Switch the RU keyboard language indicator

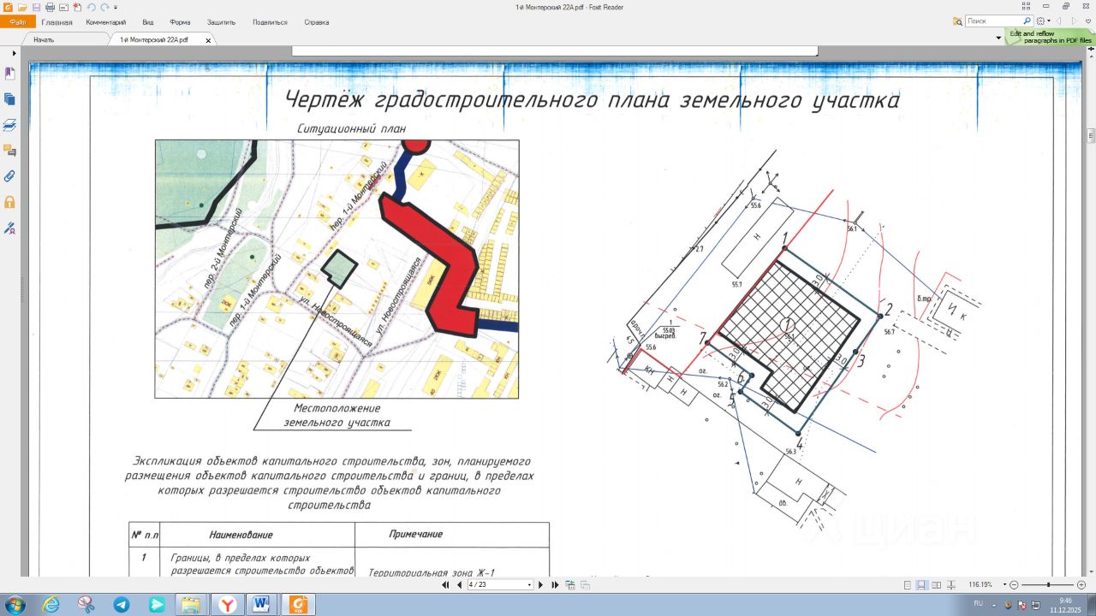[978, 604]
